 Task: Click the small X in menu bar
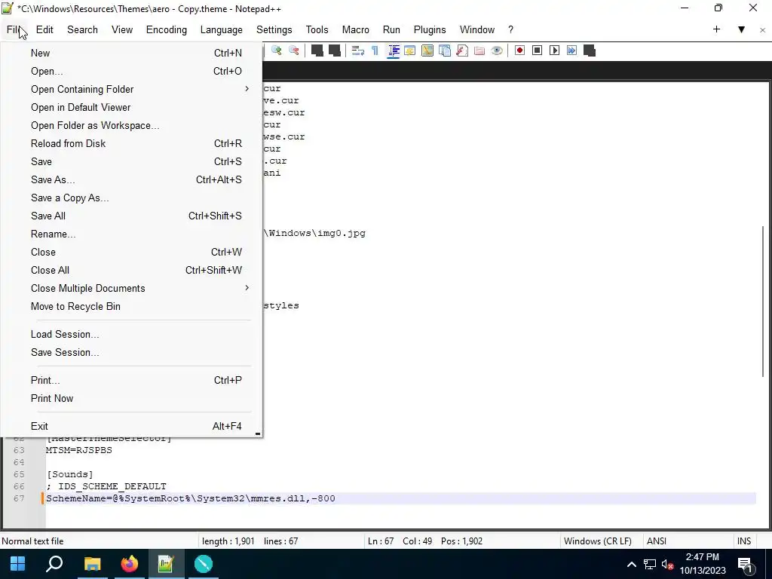pos(763,30)
